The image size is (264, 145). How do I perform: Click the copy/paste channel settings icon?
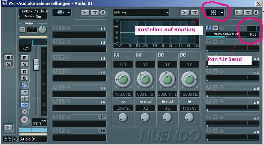point(8,139)
